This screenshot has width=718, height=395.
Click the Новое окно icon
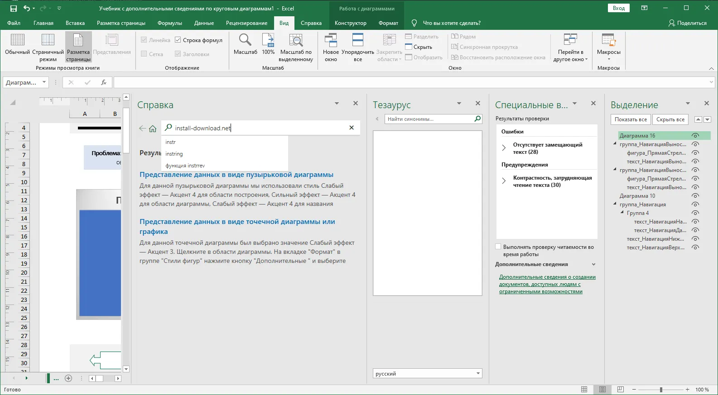(x=331, y=41)
